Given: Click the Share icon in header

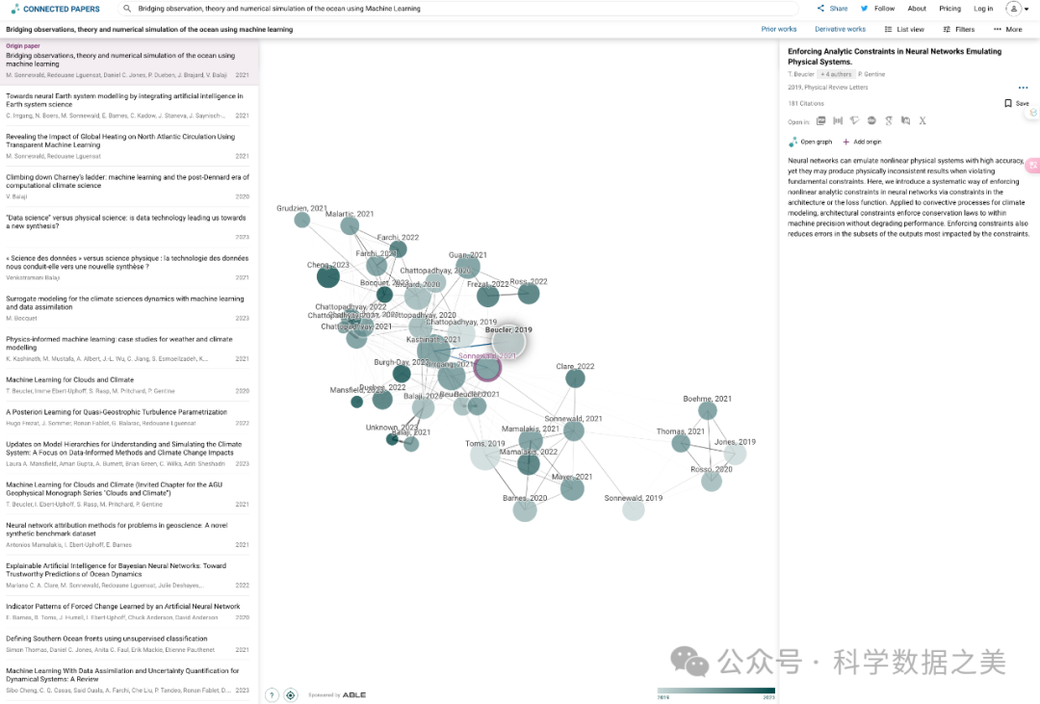Looking at the screenshot, I should [821, 9].
